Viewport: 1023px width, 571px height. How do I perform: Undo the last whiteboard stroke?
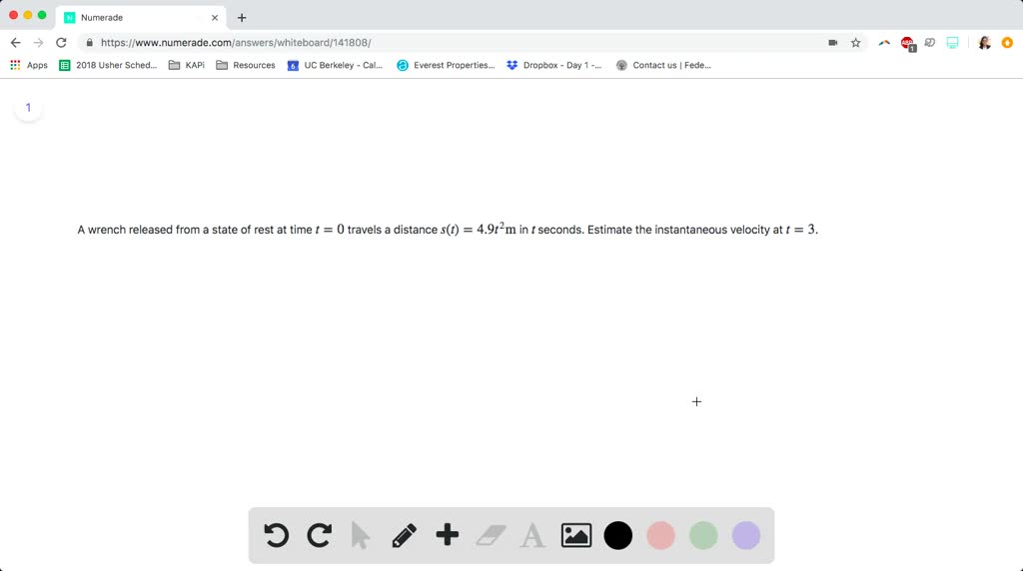tap(276, 535)
